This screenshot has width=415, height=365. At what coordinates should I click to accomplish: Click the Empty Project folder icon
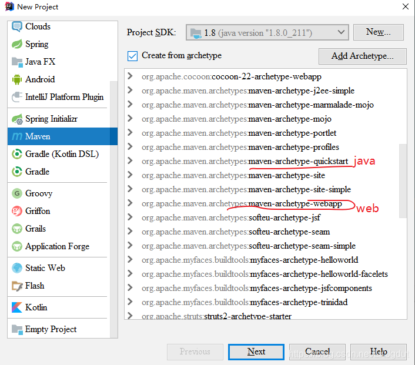pos(17,329)
